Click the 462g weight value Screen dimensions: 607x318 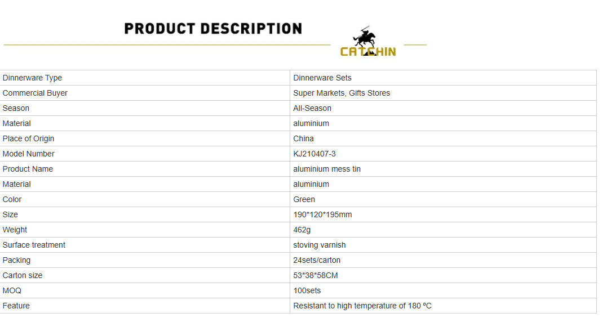point(302,230)
